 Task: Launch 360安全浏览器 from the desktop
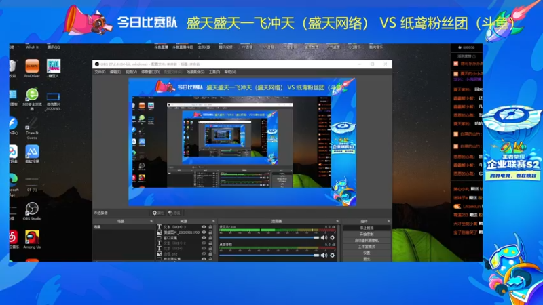32,99
